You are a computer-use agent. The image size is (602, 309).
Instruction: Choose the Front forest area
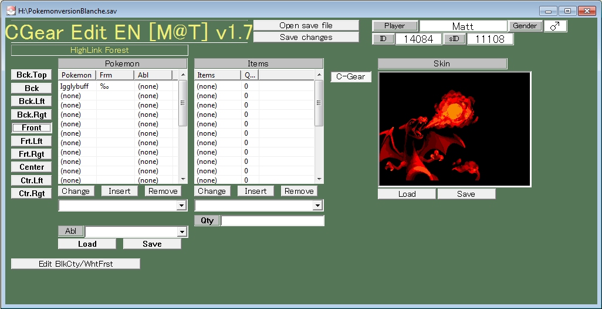pos(32,127)
